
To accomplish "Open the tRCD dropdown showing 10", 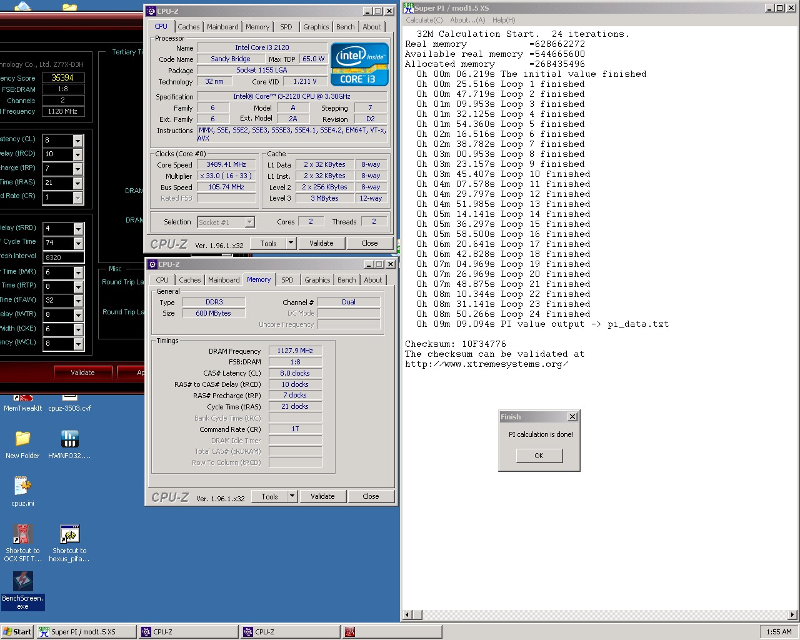I will click(x=78, y=154).
